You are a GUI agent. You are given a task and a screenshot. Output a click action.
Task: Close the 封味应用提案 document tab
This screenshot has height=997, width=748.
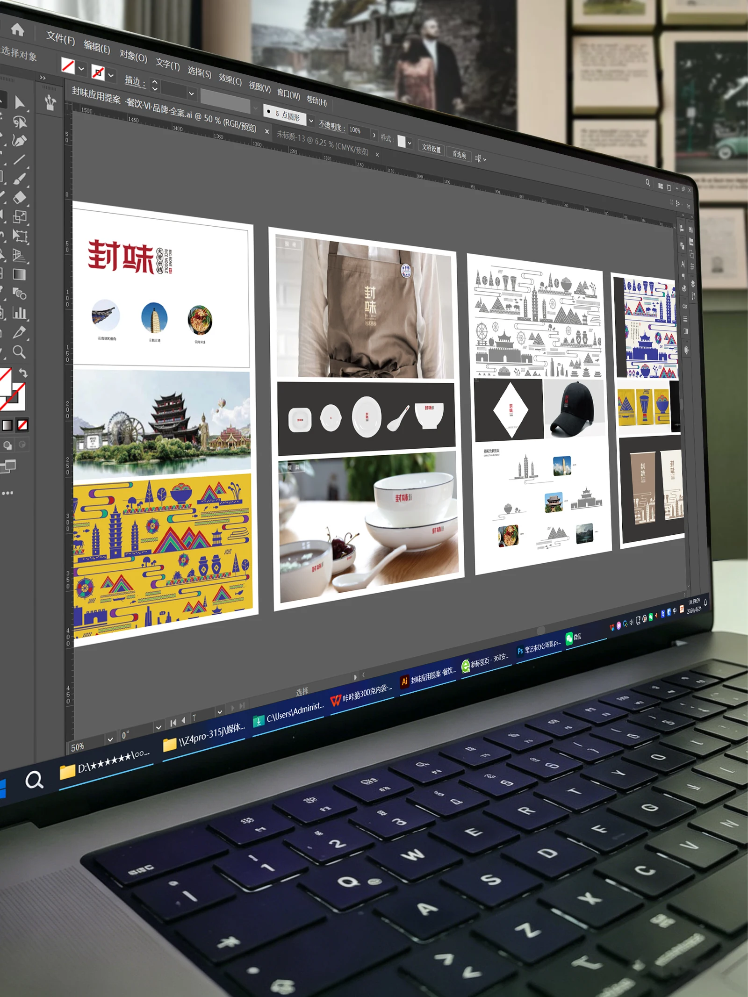[x=267, y=131]
